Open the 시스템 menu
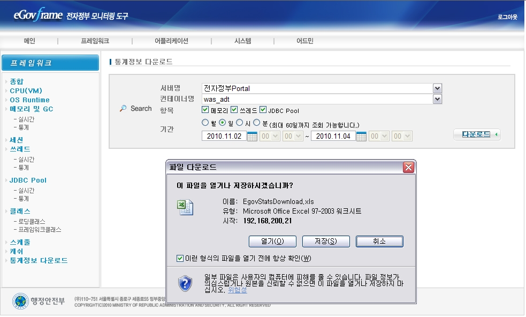The width and height of the screenshot is (526, 317). coord(242,41)
